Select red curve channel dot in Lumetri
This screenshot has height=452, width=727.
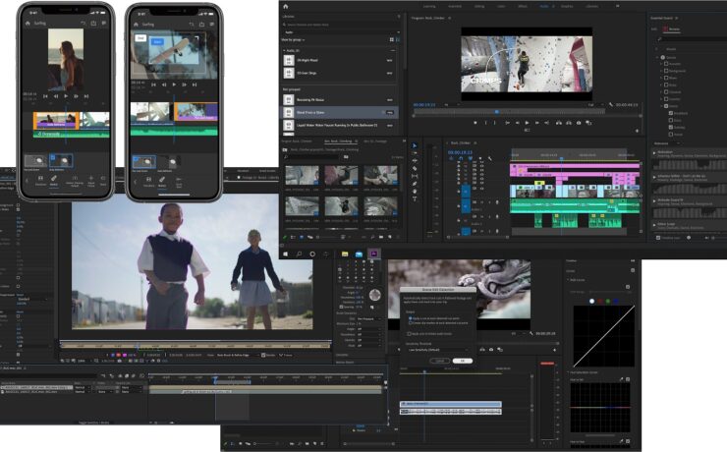600,302
